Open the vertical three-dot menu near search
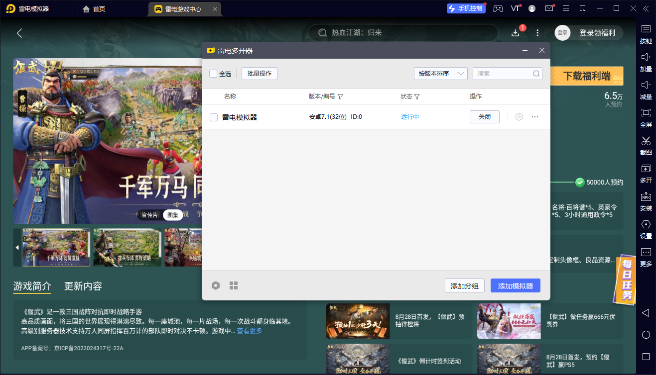This screenshot has height=375, width=656. coord(537,33)
